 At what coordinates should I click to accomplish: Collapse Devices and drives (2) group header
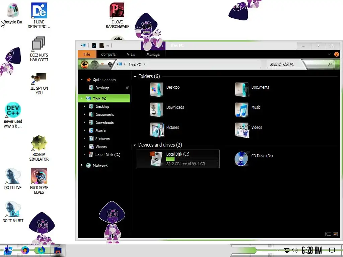[x=135, y=145]
